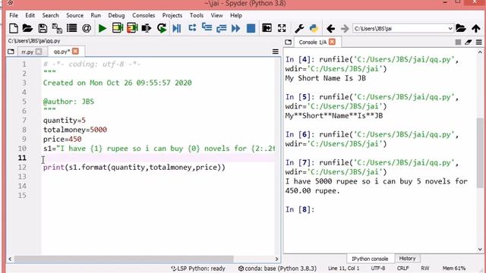486x273 pixels.
Task: Click the editor's horizontal scrollbar
Action: [124, 259]
